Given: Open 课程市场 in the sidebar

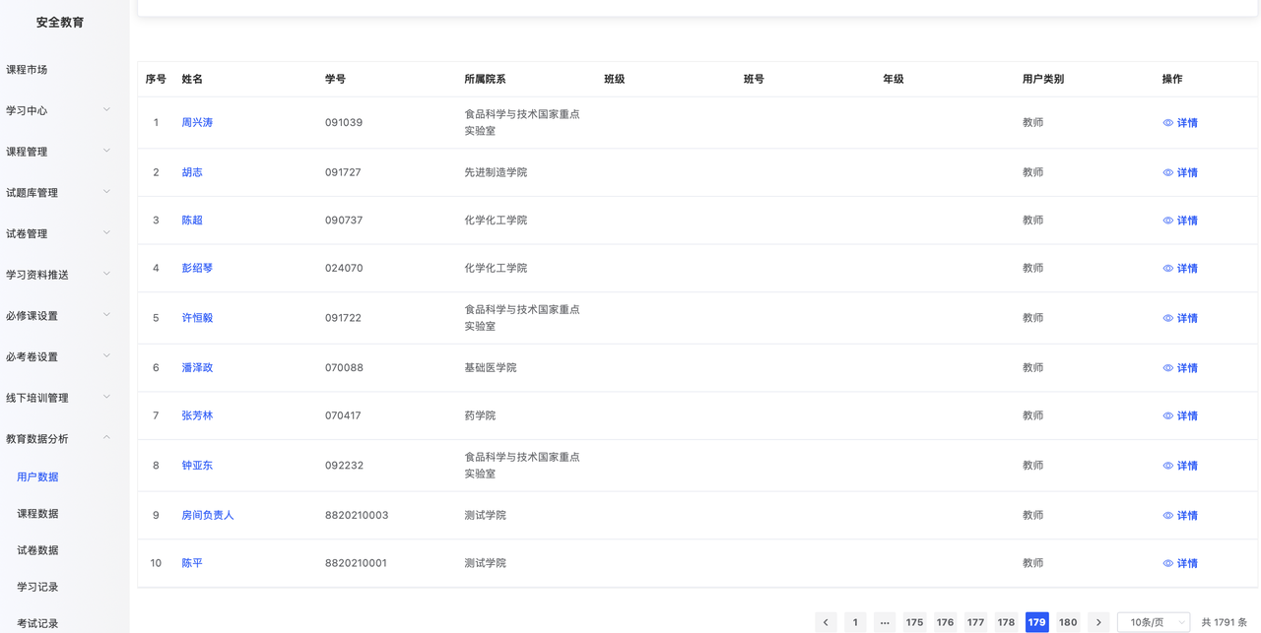Looking at the screenshot, I should click(27, 70).
